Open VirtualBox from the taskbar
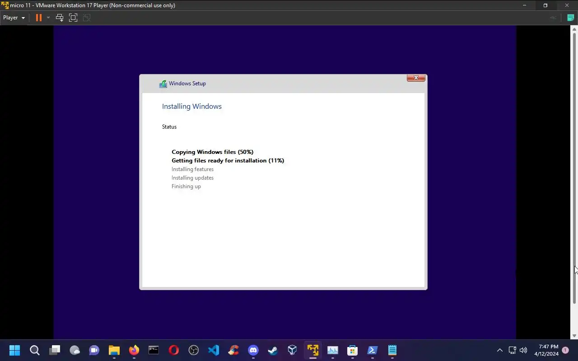Screen dimensions: 578x361 [x=293, y=350]
